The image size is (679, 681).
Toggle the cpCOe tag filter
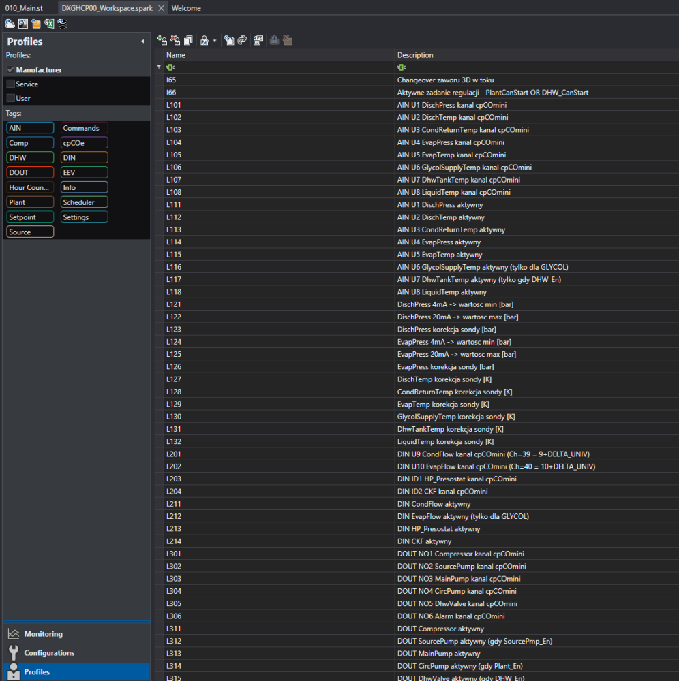(84, 142)
